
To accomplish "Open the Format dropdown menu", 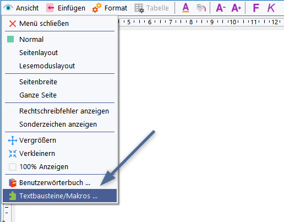I will (110, 8).
